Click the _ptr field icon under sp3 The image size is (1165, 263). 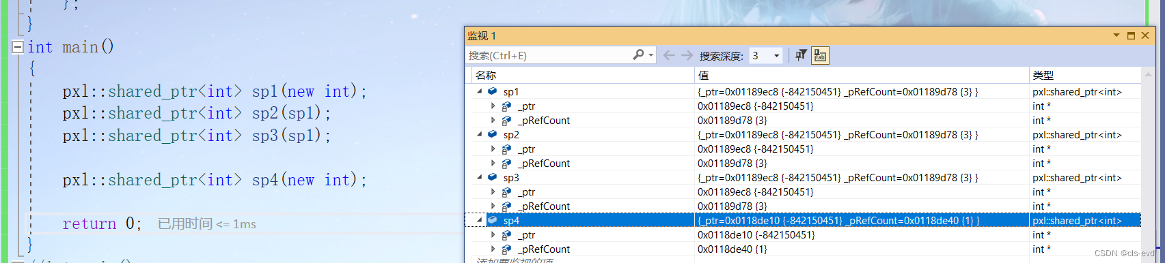[506, 191]
